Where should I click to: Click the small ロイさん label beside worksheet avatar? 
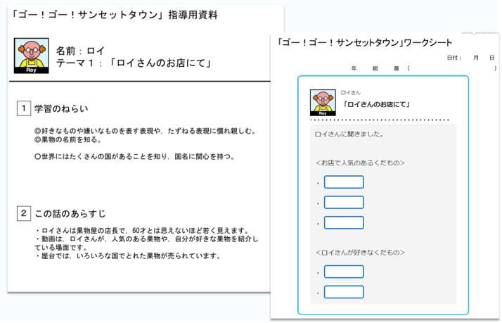pyautogui.click(x=350, y=92)
